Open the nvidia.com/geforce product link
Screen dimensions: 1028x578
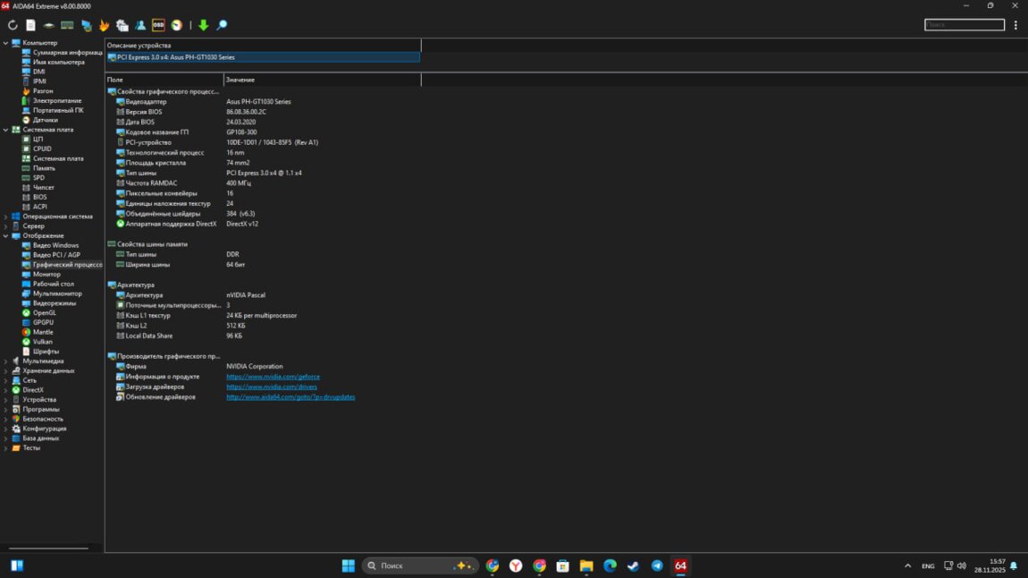273,377
